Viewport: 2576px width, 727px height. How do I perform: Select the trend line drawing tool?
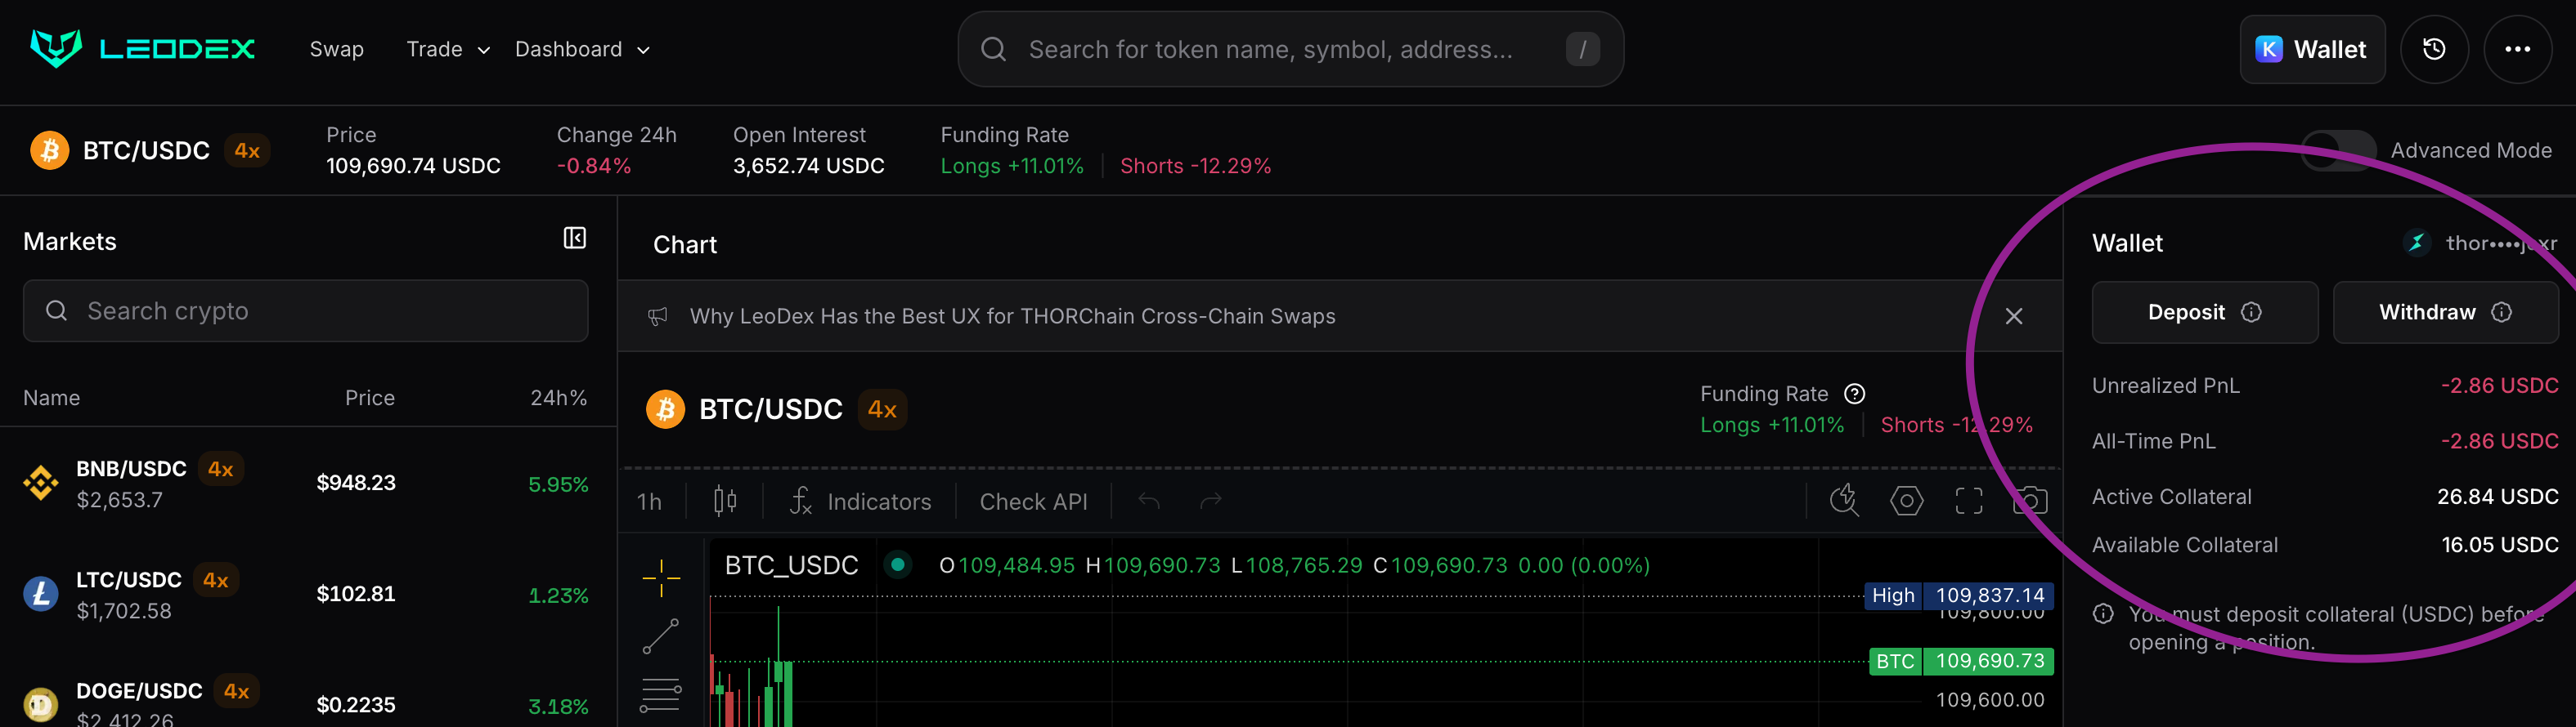[660, 636]
